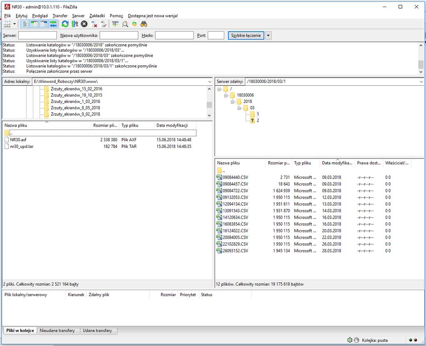Click the Szybkie łączenie button
The image size is (426, 346).
coord(246,35)
